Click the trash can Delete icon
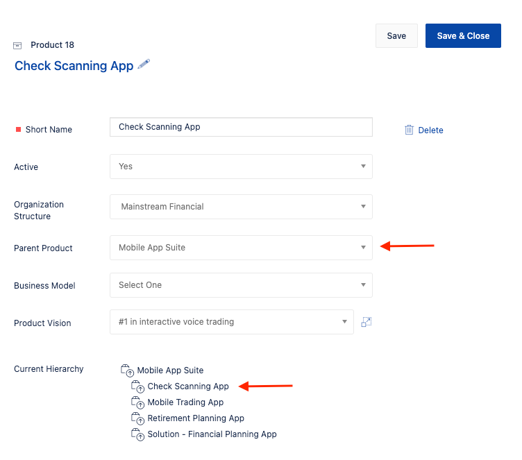Viewport: 522px width, 460px height. [409, 130]
